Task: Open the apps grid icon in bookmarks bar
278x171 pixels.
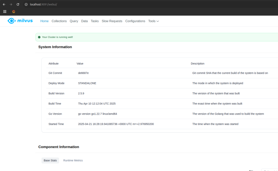Action: pos(5,11)
